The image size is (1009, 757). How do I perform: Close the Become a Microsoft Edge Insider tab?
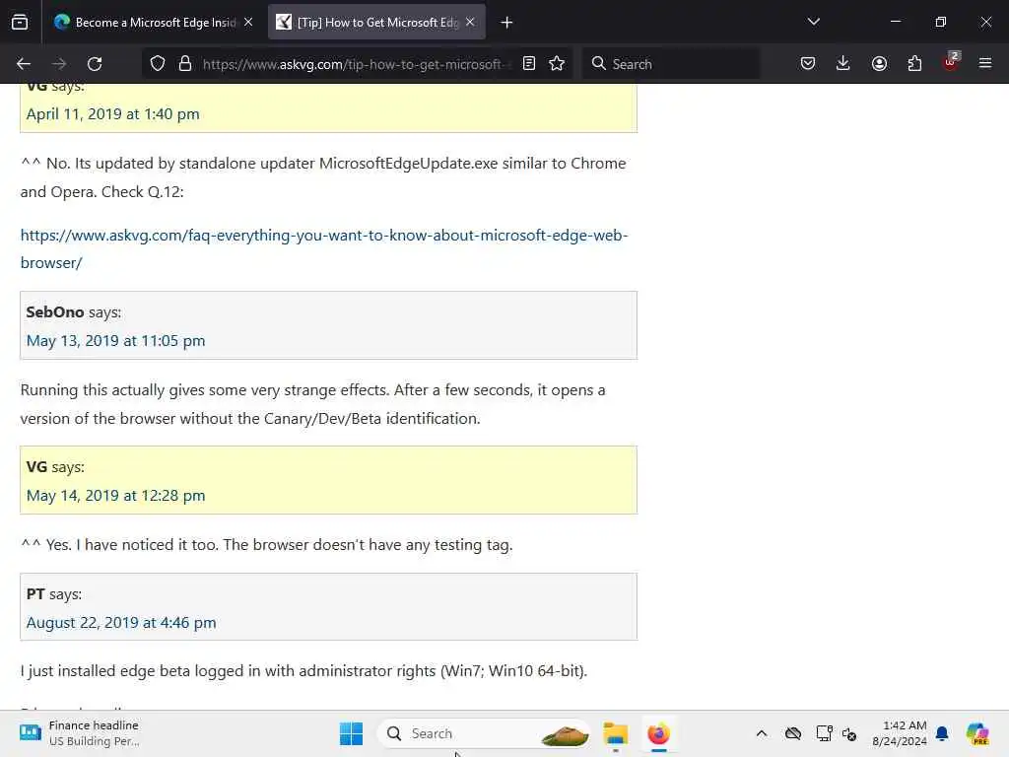248,23
